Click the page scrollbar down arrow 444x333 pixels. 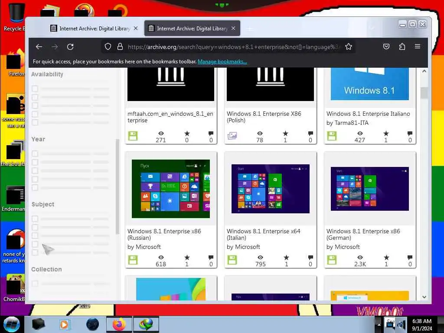click(x=424, y=297)
